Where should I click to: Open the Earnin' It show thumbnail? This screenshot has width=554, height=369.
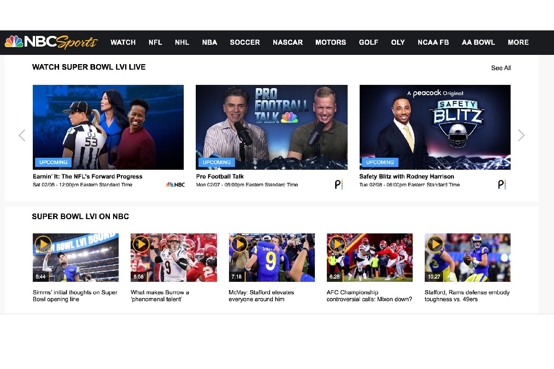click(108, 127)
